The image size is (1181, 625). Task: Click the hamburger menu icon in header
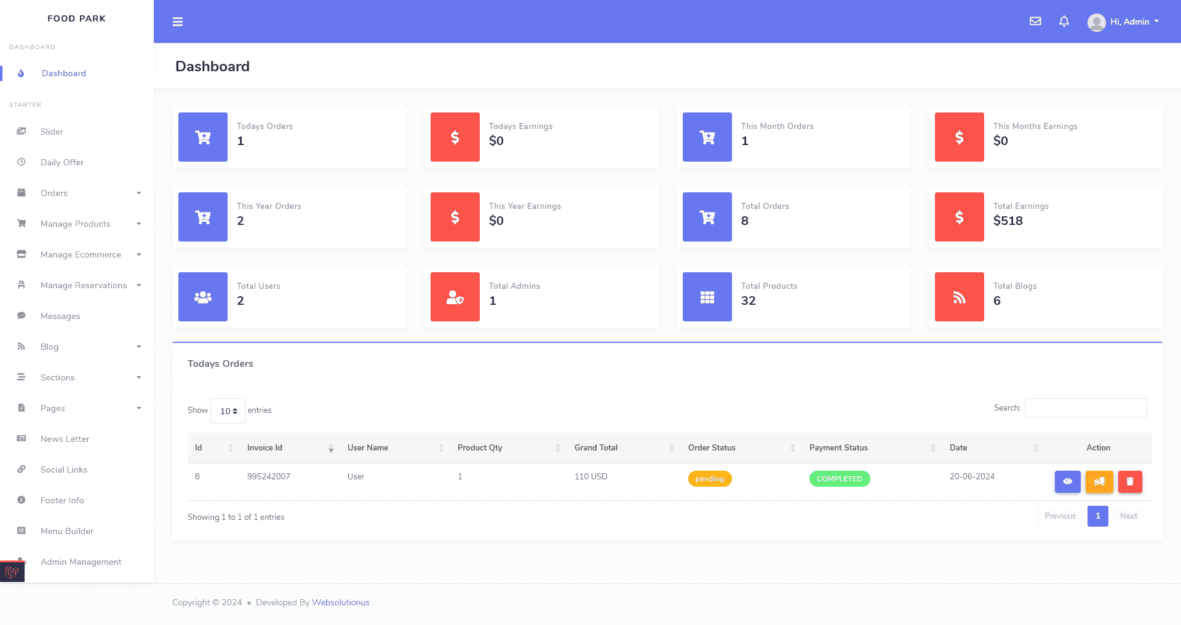coord(178,22)
